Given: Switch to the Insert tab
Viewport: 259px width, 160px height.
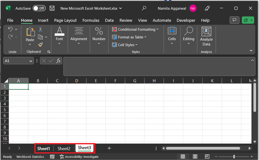Looking at the screenshot, I should 43,20.
